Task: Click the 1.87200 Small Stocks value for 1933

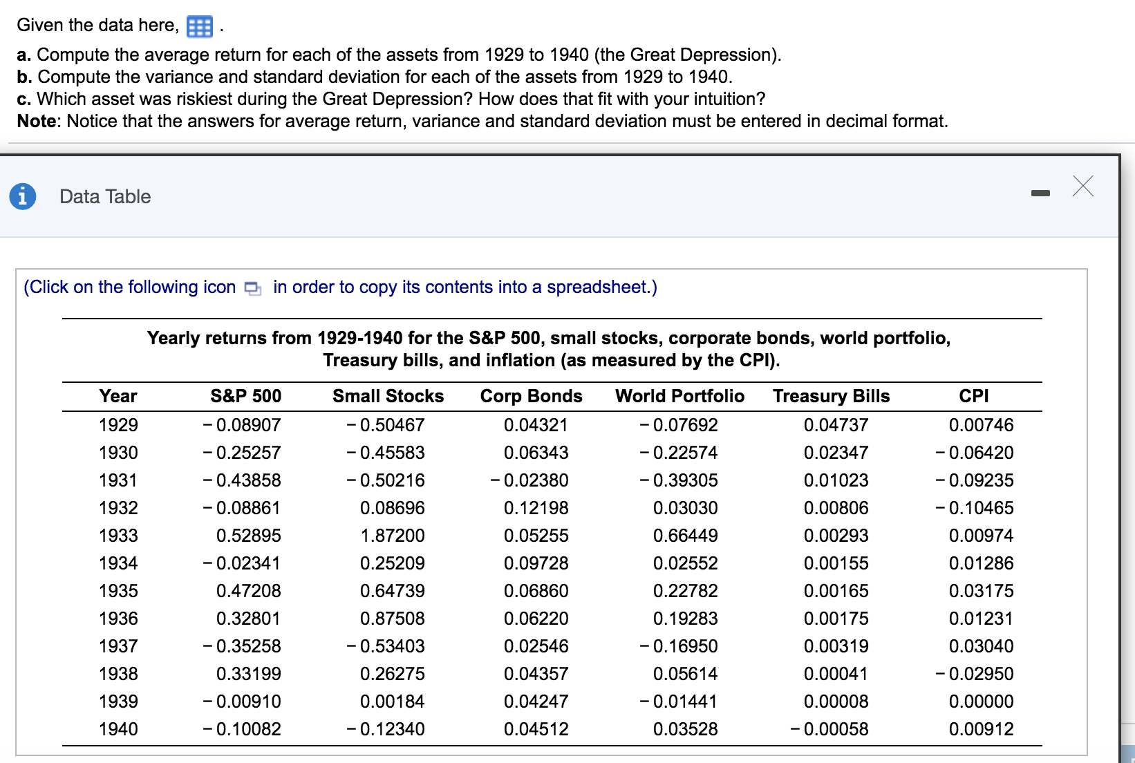Action: [395, 536]
